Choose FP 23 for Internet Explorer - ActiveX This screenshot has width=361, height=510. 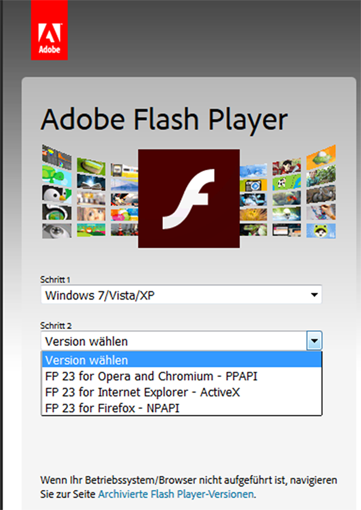pos(182,392)
